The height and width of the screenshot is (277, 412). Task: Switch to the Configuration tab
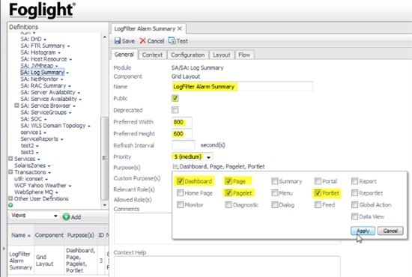pos(187,55)
